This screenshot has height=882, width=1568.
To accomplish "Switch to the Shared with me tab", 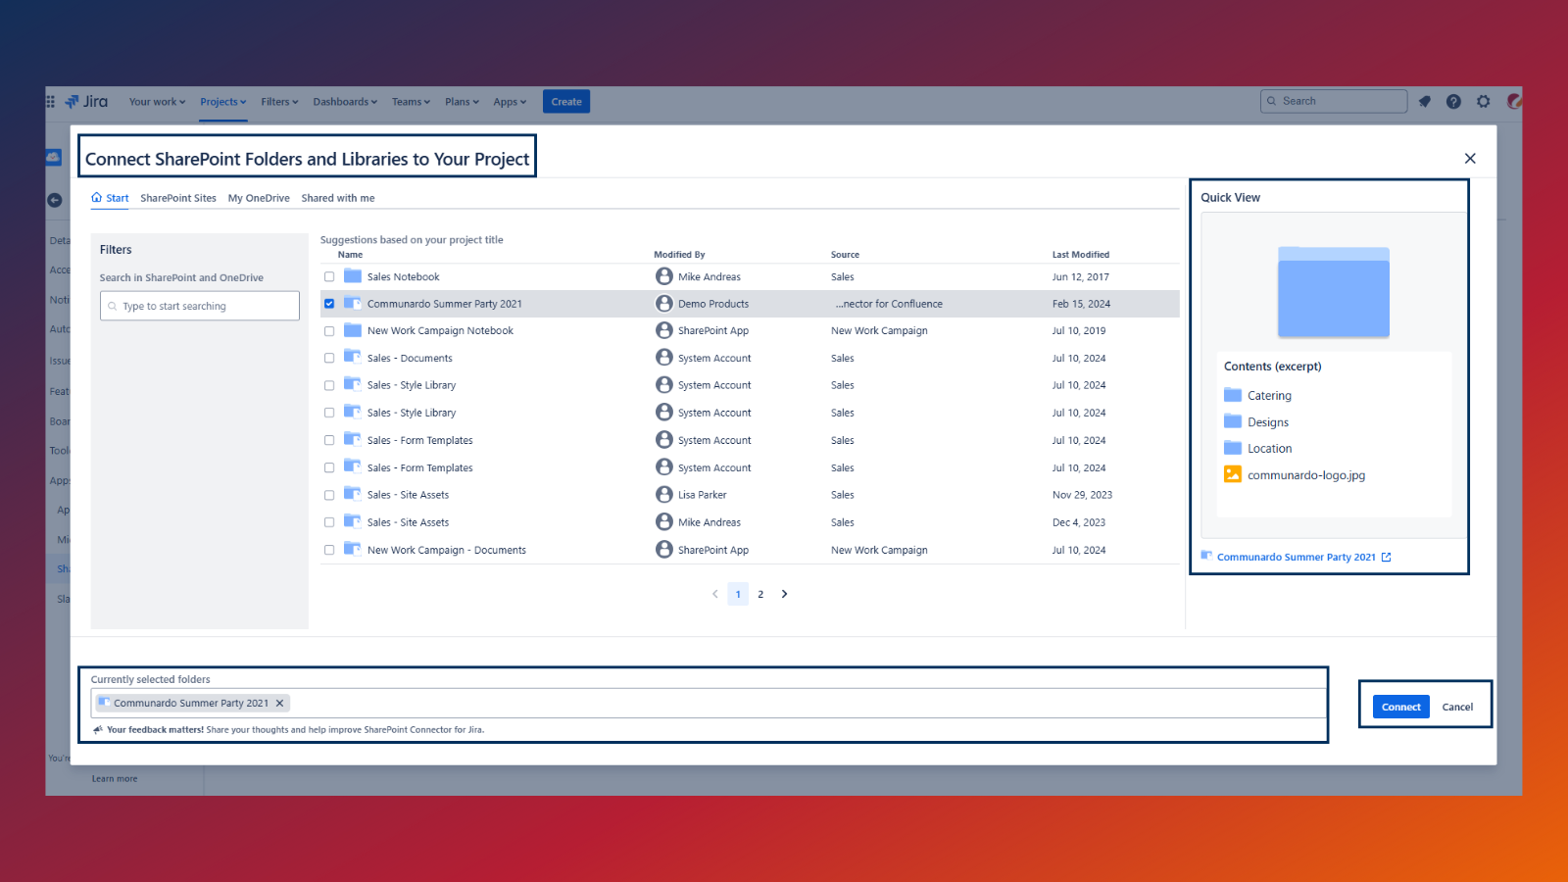I will 338,198.
